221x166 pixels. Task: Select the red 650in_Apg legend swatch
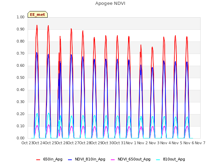click(38, 160)
